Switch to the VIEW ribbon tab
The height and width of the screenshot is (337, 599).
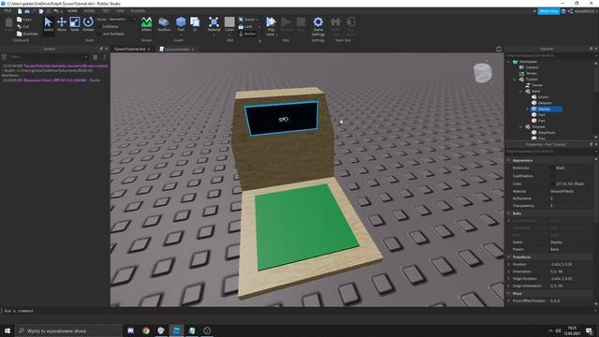[x=121, y=11]
